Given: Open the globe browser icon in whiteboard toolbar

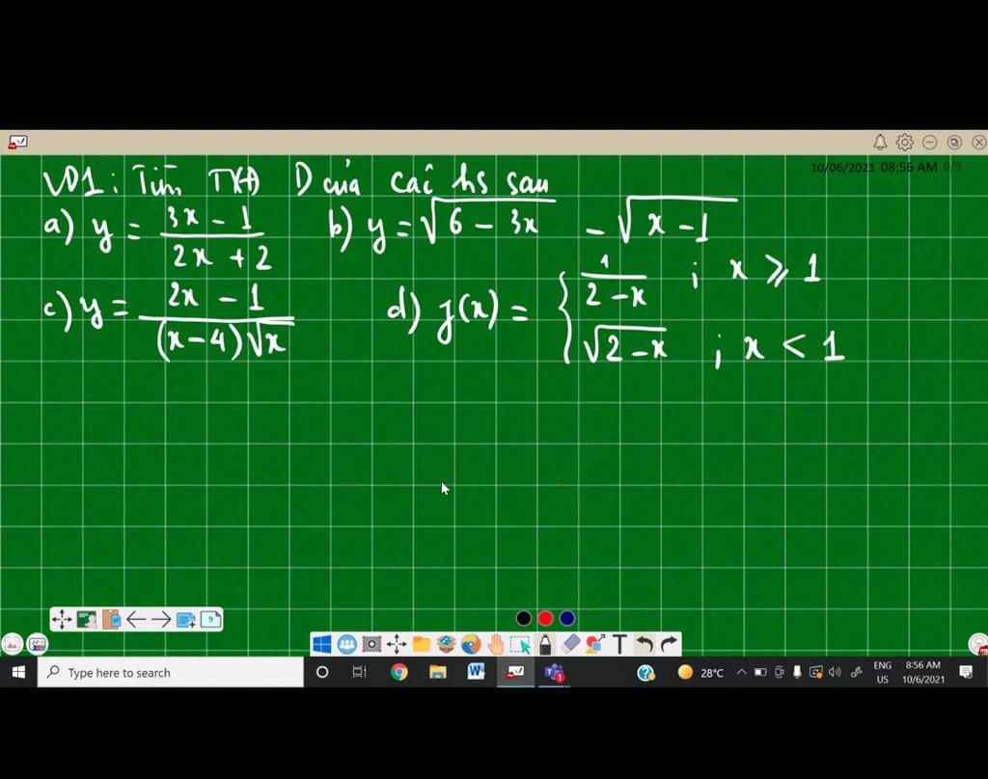Looking at the screenshot, I should 471,644.
